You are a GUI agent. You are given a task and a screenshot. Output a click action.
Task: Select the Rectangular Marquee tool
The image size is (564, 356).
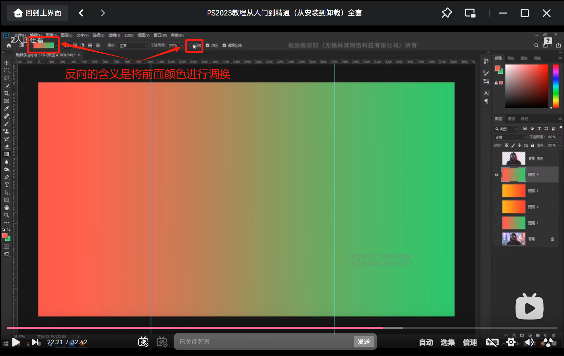[x=7, y=70]
